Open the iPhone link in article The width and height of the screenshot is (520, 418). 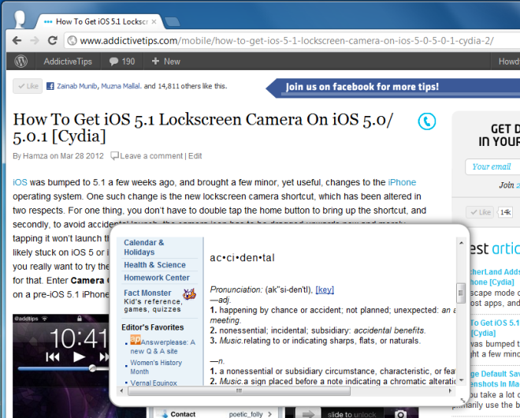402,182
